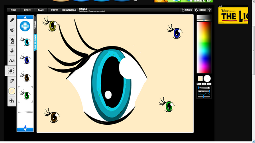The height and width of the screenshot is (143, 255).
Task: Select the hand move/selection tool
Action: (11, 71)
